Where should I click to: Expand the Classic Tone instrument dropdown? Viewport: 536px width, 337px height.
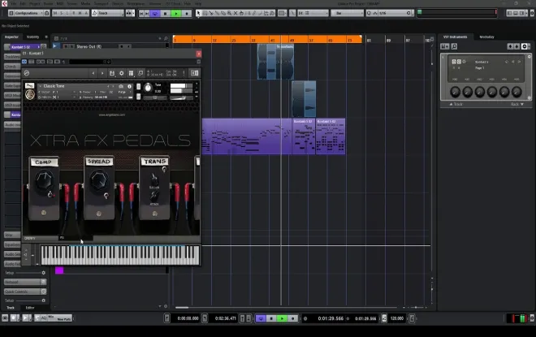tap(41, 86)
